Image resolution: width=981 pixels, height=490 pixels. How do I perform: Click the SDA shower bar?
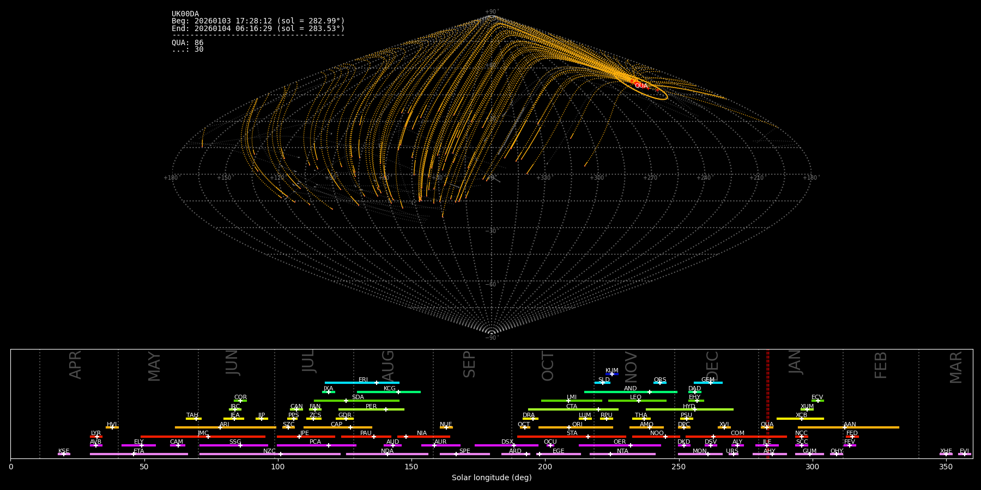pyautogui.click(x=356, y=401)
